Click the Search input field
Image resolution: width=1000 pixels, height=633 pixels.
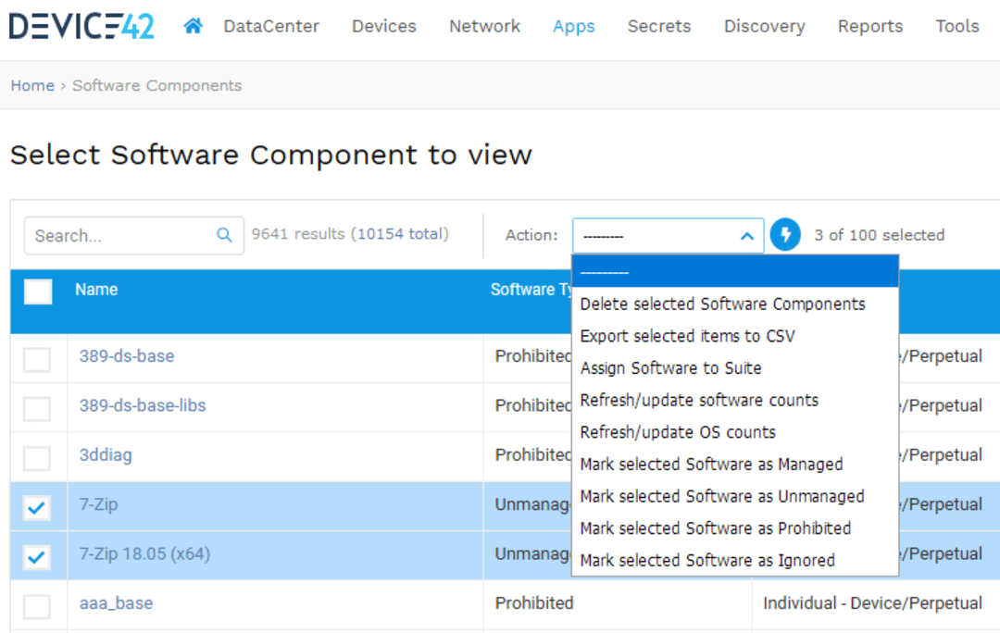120,235
